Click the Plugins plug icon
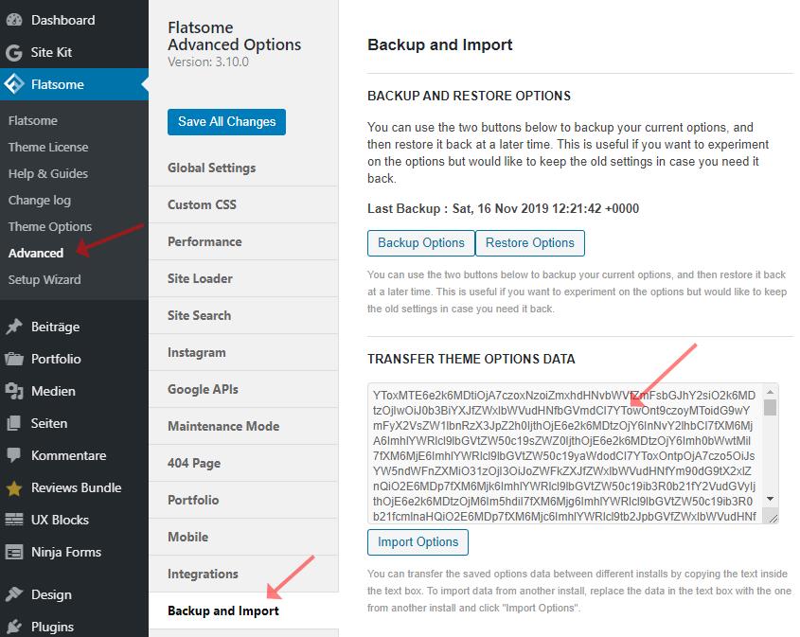This screenshot has height=637, width=800. coord(14,627)
